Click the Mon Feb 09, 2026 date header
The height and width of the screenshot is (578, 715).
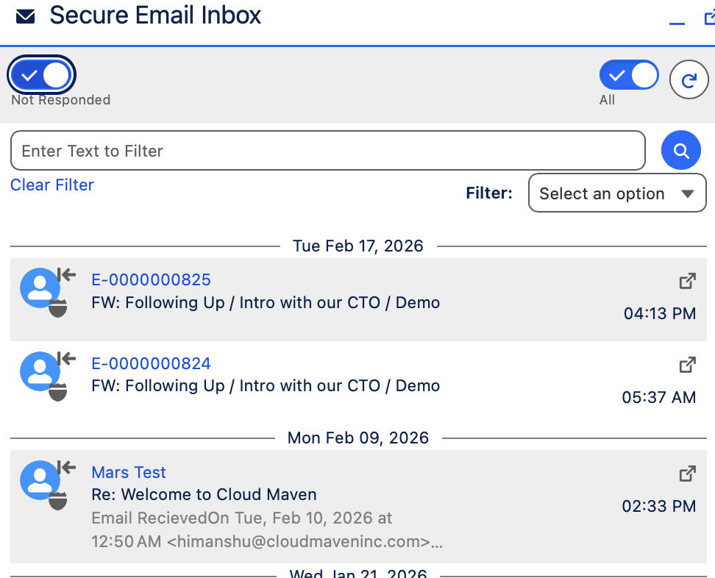pyautogui.click(x=358, y=438)
